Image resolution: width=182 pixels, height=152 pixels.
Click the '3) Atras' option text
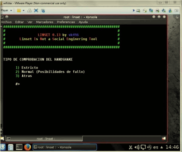click(x=24, y=76)
